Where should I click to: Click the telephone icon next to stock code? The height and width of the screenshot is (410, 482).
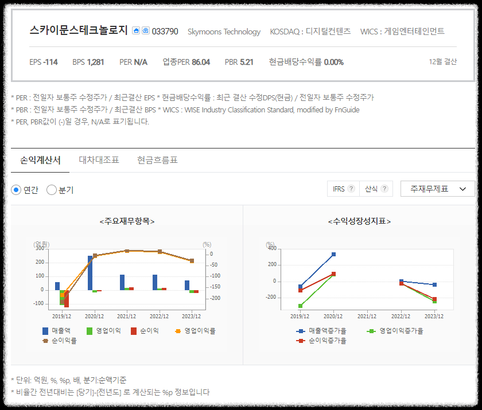[x=146, y=31]
